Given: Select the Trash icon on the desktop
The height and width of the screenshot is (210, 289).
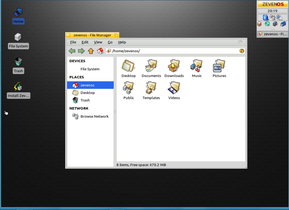Looking at the screenshot, I should pos(18,66).
